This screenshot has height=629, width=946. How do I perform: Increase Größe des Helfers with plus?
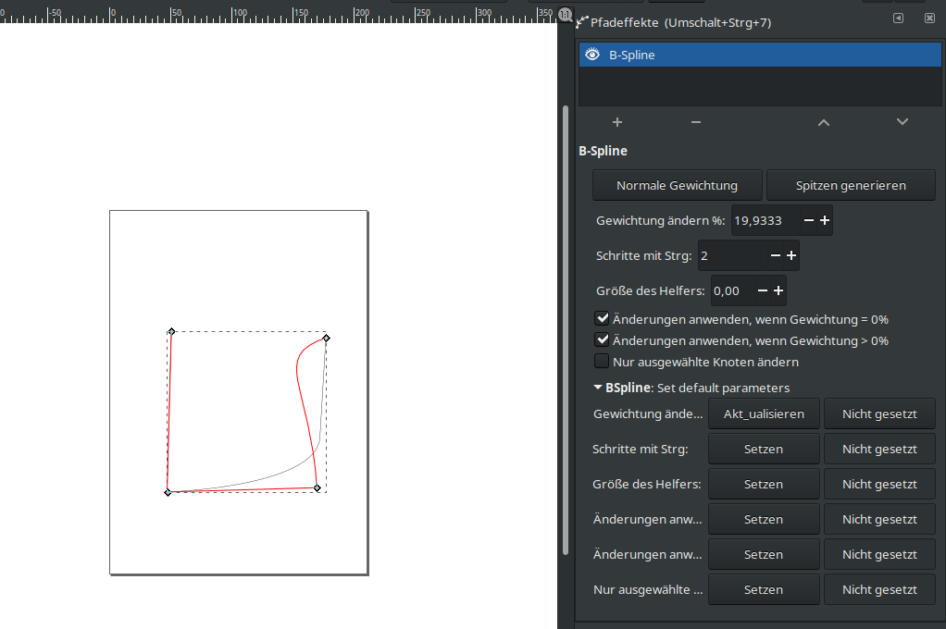[778, 290]
